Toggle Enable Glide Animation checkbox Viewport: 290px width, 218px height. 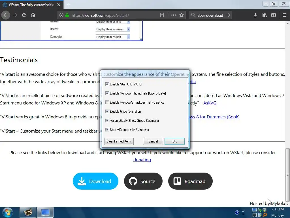coord(107,111)
